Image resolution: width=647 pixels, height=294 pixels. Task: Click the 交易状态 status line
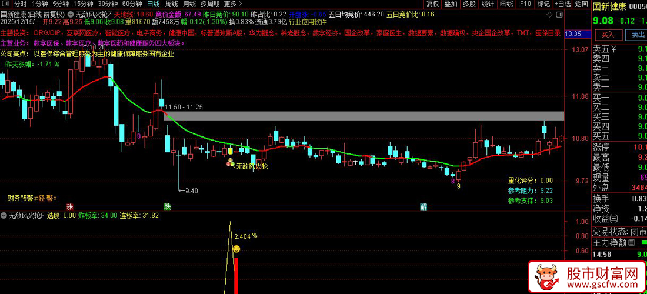[x=620, y=232]
